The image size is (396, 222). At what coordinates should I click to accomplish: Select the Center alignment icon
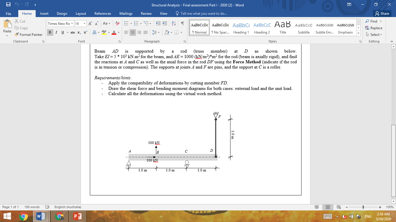[x=132, y=33]
